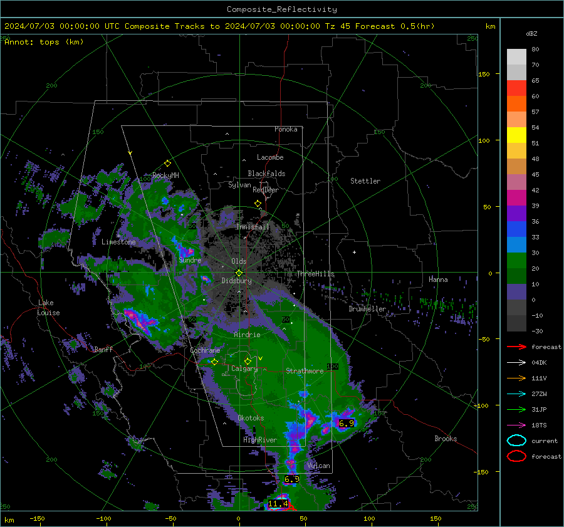Click the 6.9 label on the cell east of Okotoks

coord(347,424)
